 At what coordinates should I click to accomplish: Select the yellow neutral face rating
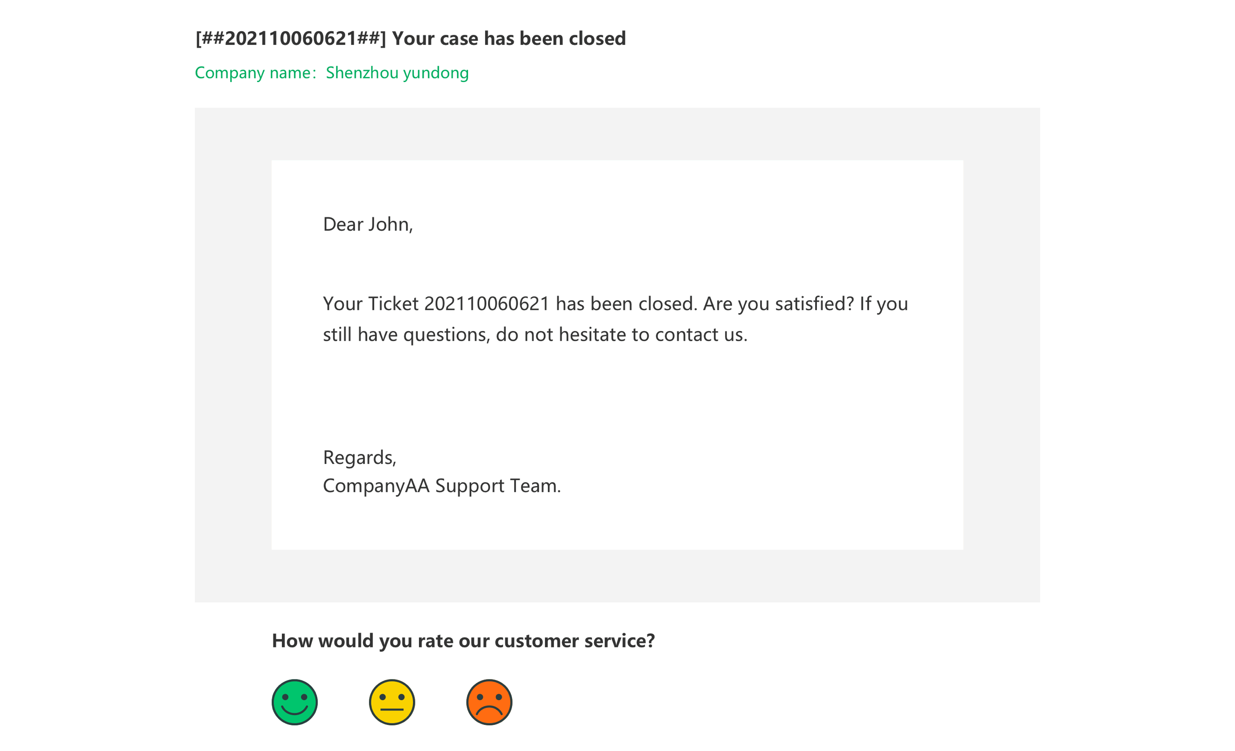[391, 702]
